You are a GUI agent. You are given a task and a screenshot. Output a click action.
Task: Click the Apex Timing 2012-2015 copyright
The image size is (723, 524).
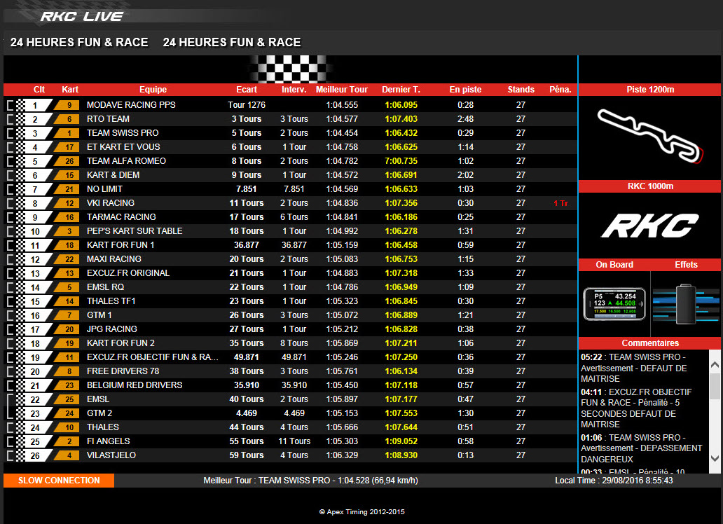tap(362, 512)
